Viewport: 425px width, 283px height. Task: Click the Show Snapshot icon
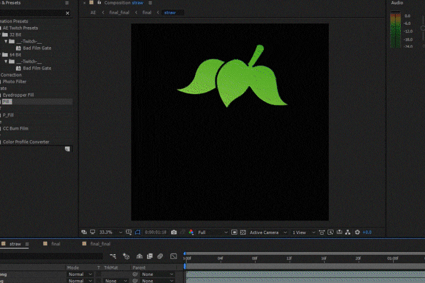click(x=182, y=232)
